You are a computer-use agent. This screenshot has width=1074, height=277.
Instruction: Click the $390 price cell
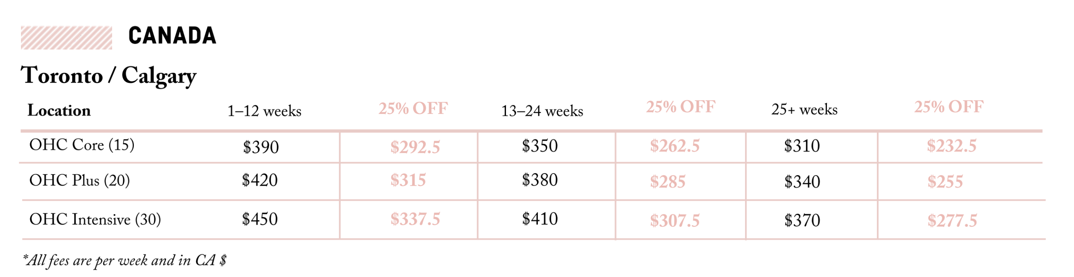261,147
